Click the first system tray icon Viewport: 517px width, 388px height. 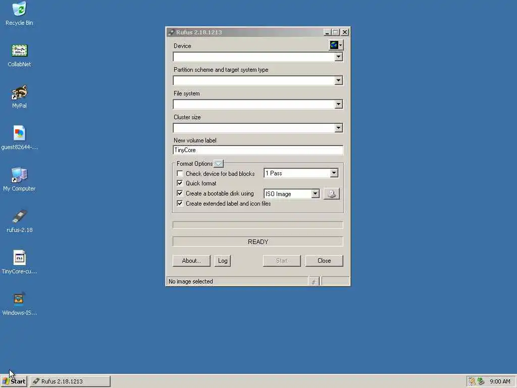tap(472, 381)
